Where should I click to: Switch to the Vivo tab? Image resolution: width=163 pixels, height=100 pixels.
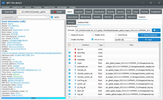pos(128,12)
